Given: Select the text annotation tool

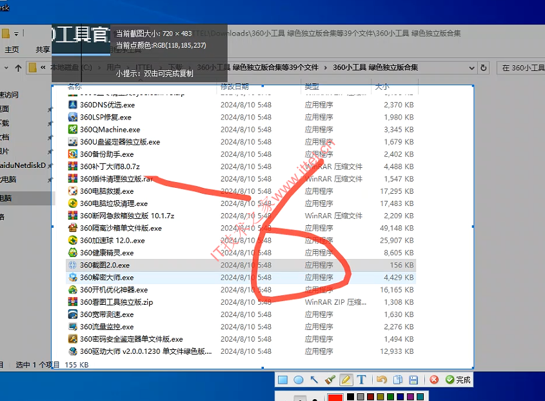Looking at the screenshot, I should (361, 380).
